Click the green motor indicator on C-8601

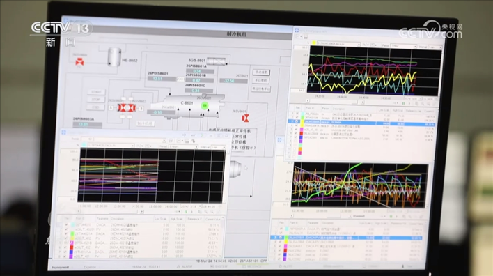[x=205, y=105]
